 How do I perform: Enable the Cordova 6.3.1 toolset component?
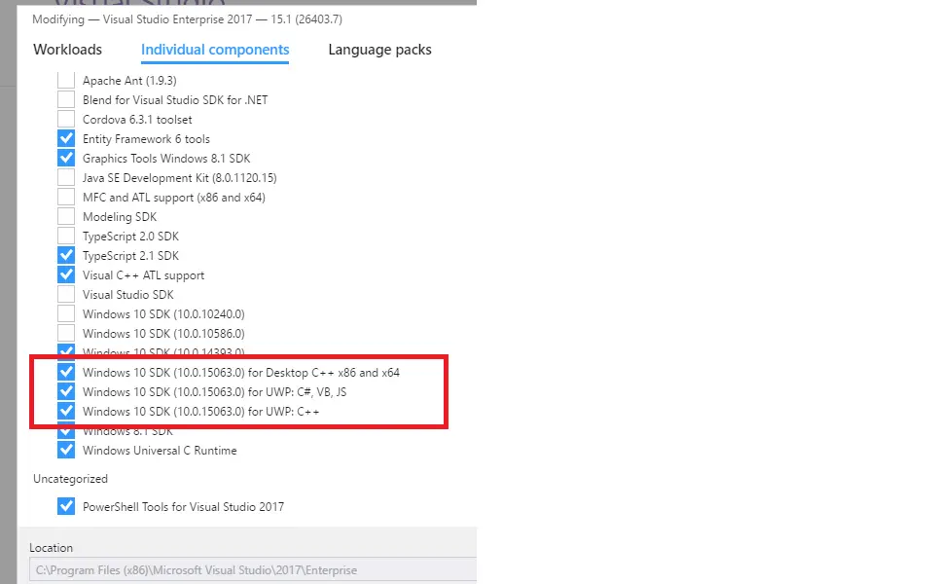[66, 120]
